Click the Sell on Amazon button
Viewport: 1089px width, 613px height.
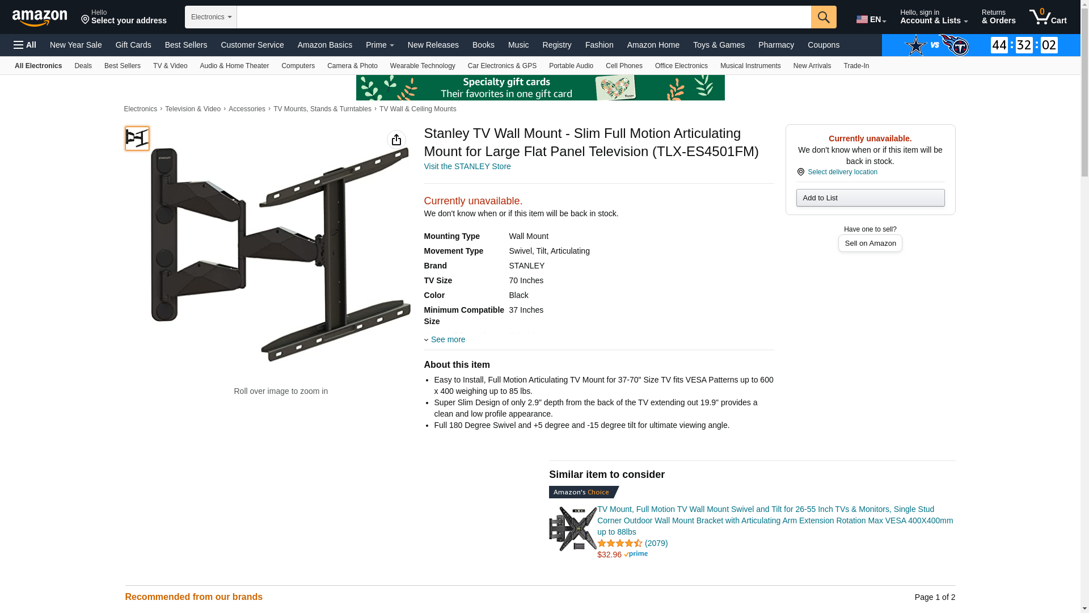870,243
